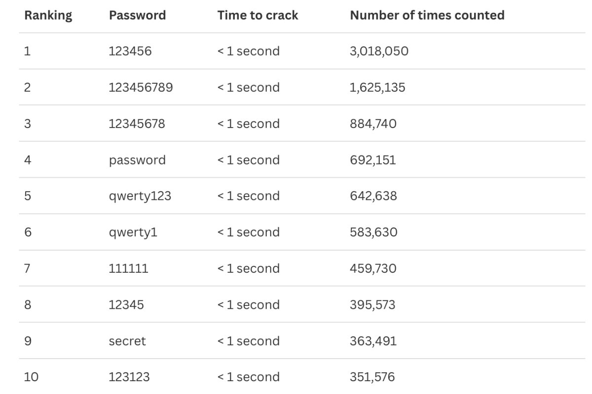Viewport: 592px width, 394px height.
Task: Click the count value 1,625,135
Action: point(377,88)
